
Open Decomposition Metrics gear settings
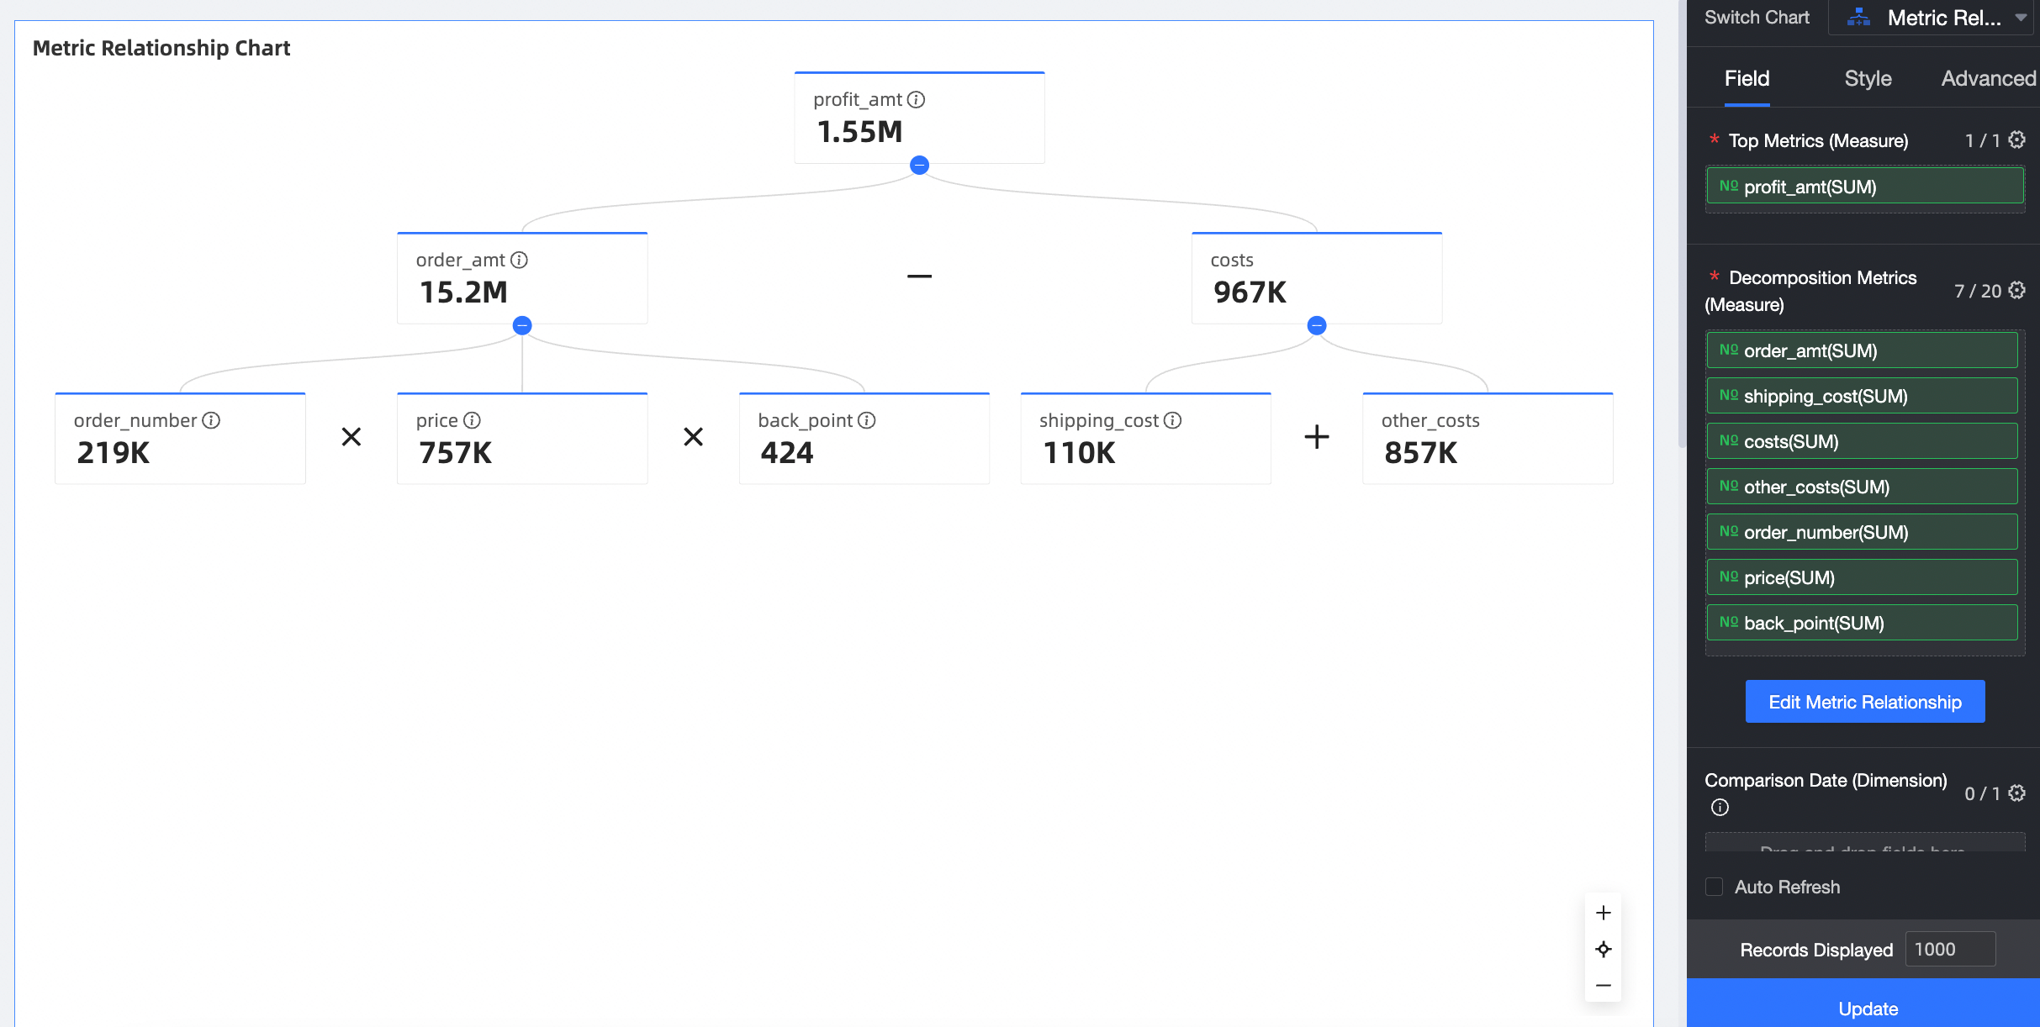[2017, 291]
